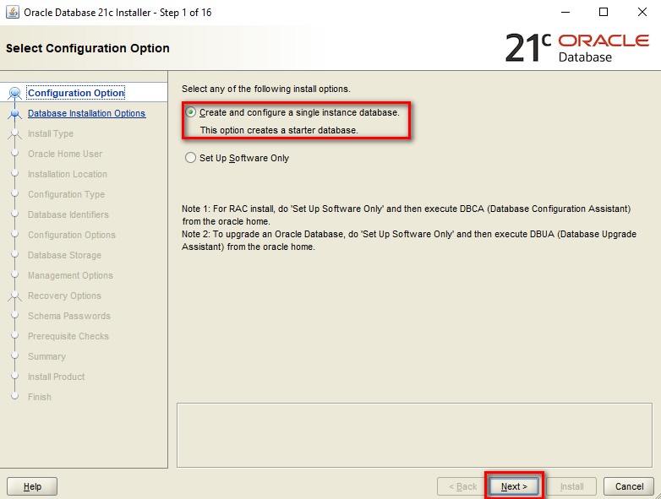Select Database Storage step

click(x=64, y=255)
